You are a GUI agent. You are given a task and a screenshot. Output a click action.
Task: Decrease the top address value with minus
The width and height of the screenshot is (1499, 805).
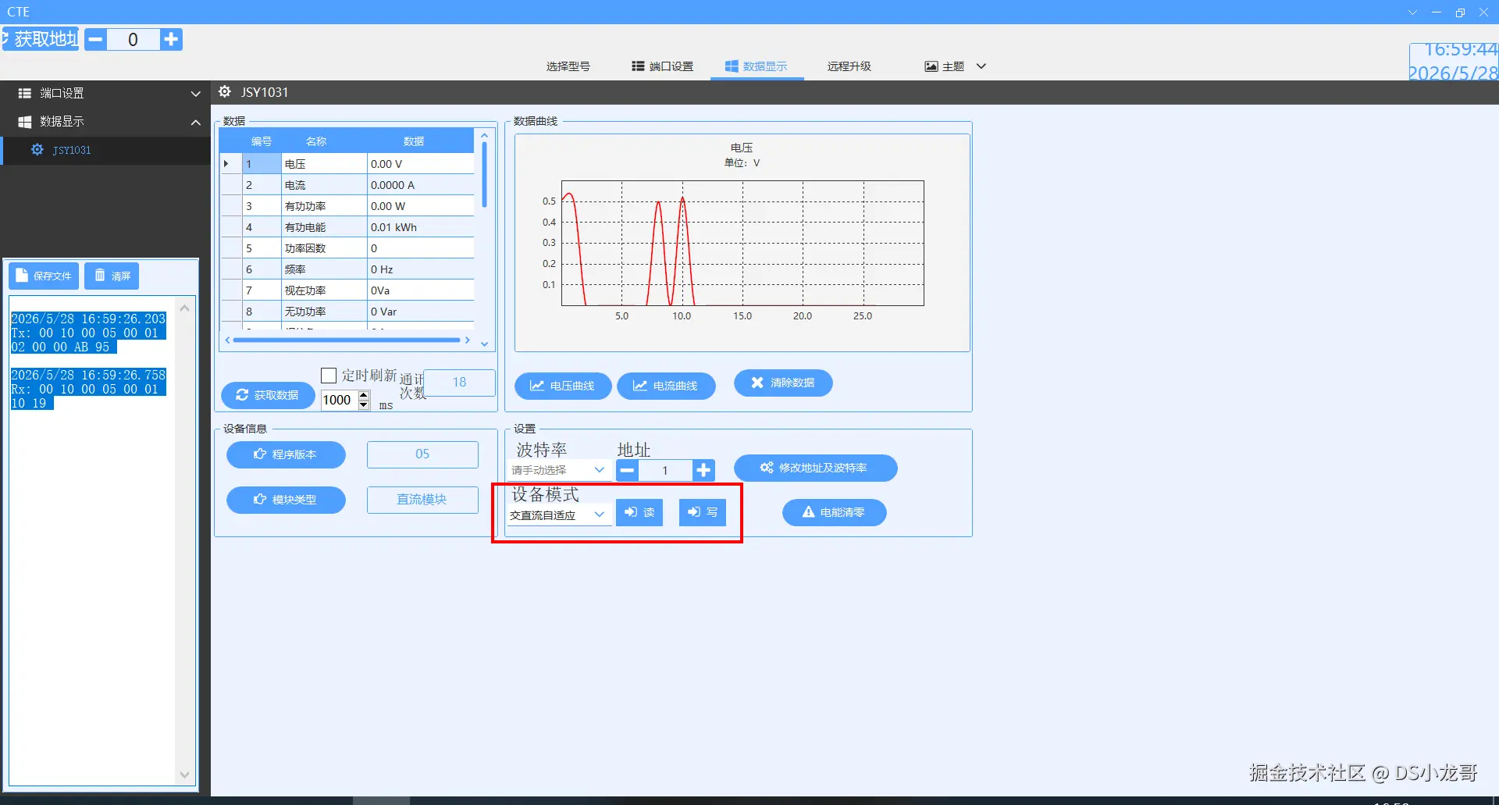95,40
